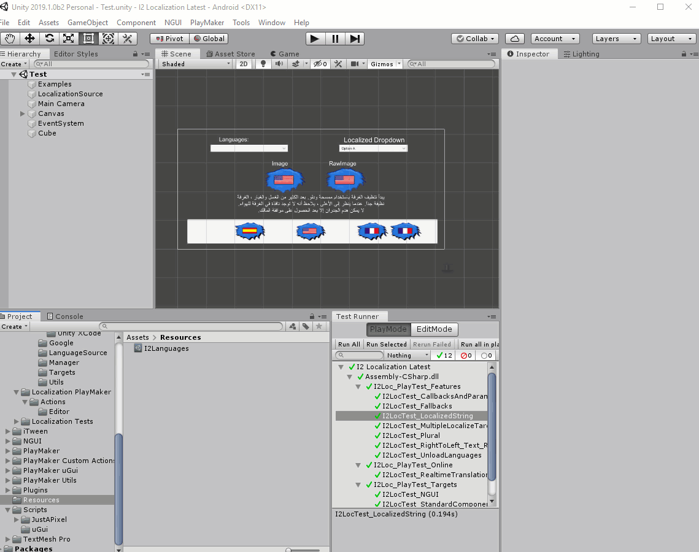Screen dimensions: 699x552
Task: Click the Step frame button
Action: (355, 39)
